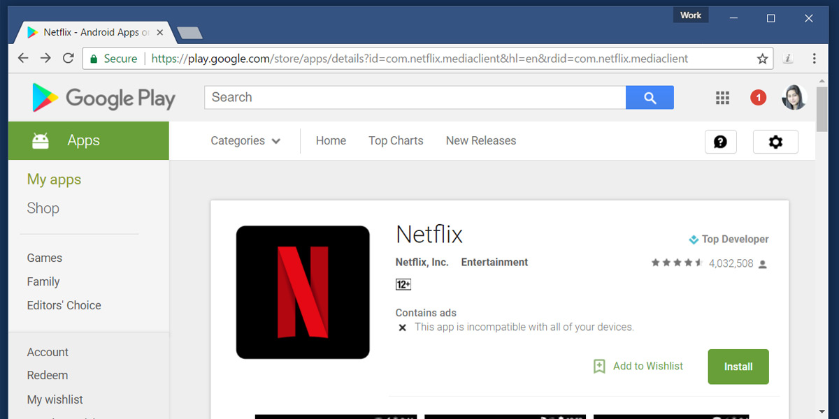The image size is (839, 419).
Task: Go to the Home tab
Action: (331, 141)
